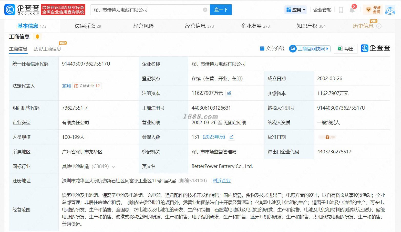Select registration number 440306103126631
The image size is (401, 232).
coord(211,108)
